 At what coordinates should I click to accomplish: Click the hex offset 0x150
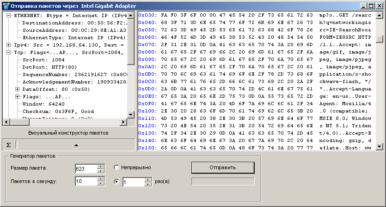click(147, 148)
